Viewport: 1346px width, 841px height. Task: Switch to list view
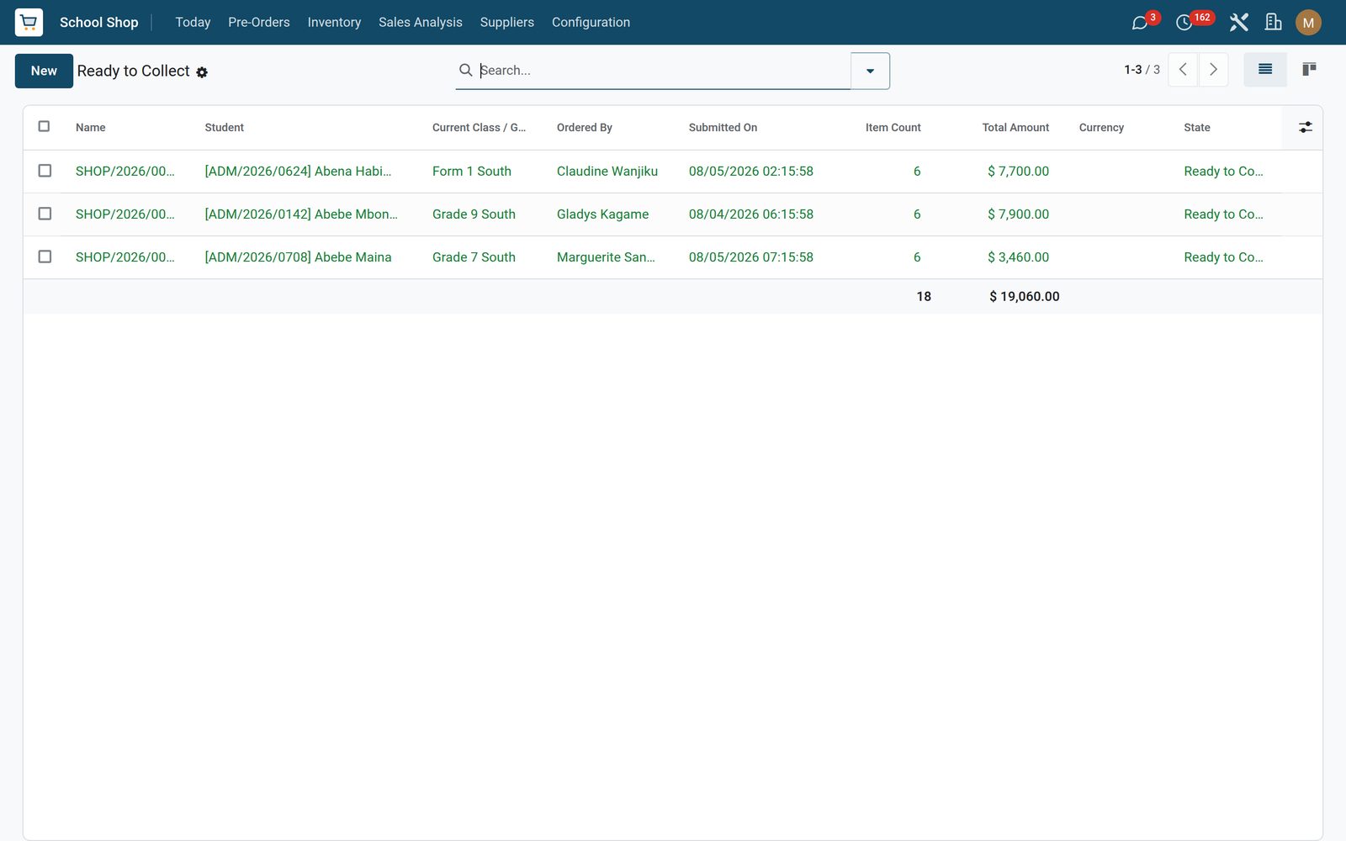[x=1265, y=70]
